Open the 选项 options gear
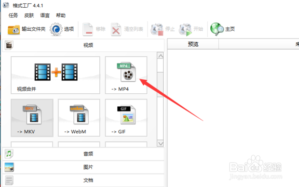This screenshot has height=187, width=299. [62, 29]
